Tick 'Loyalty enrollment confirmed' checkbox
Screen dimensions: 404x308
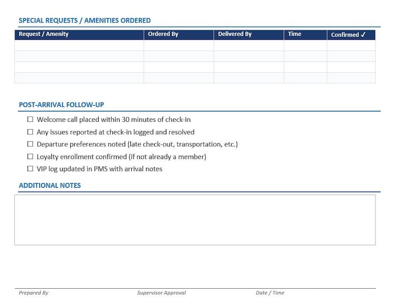tap(30, 157)
